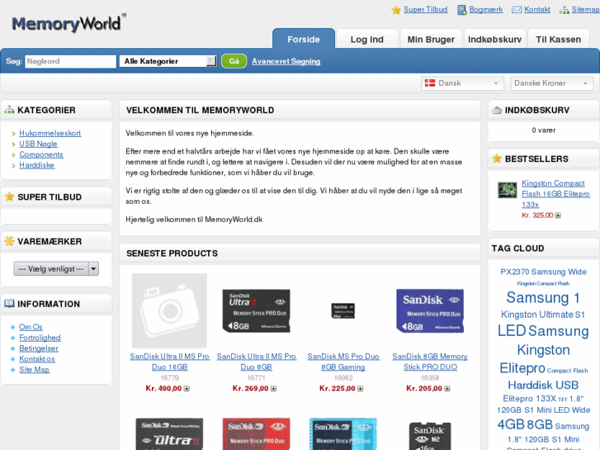Click the SanDisk MS Pro Duo Gaming image
The width and height of the screenshot is (600, 450).
(x=343, y=310)
